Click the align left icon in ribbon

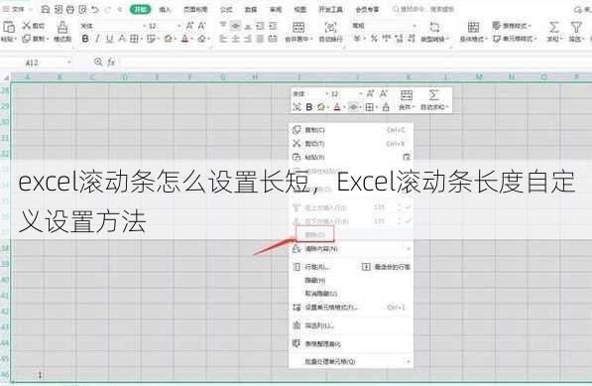tap(223, 39)
